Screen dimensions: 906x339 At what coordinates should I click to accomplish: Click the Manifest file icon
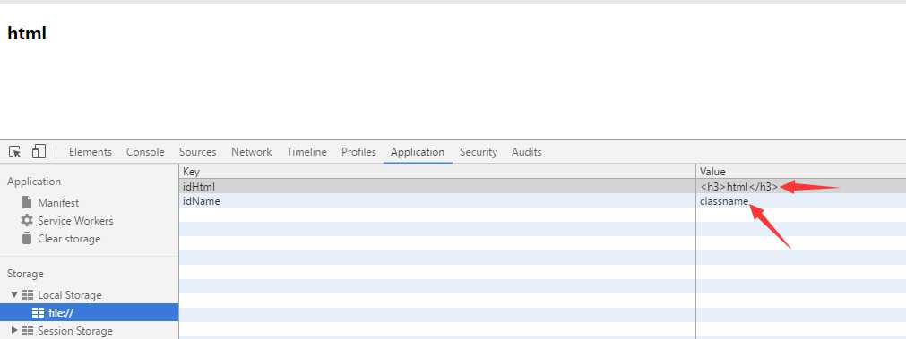(27, 202)
